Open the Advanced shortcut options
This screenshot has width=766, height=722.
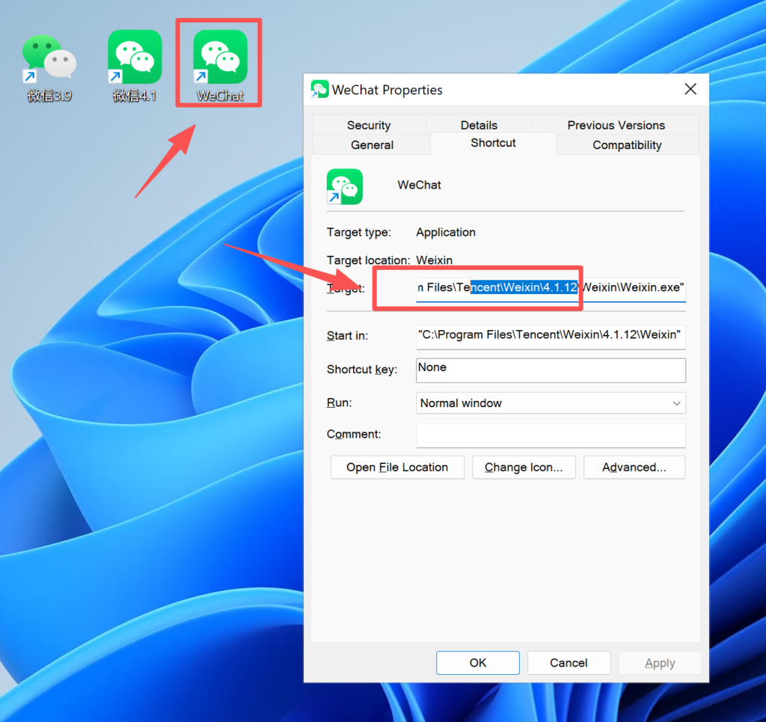(634, 468)
